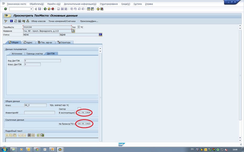Click the Сектор input box
This screenshot has height=152, width=244.
[x=79, y=109]
